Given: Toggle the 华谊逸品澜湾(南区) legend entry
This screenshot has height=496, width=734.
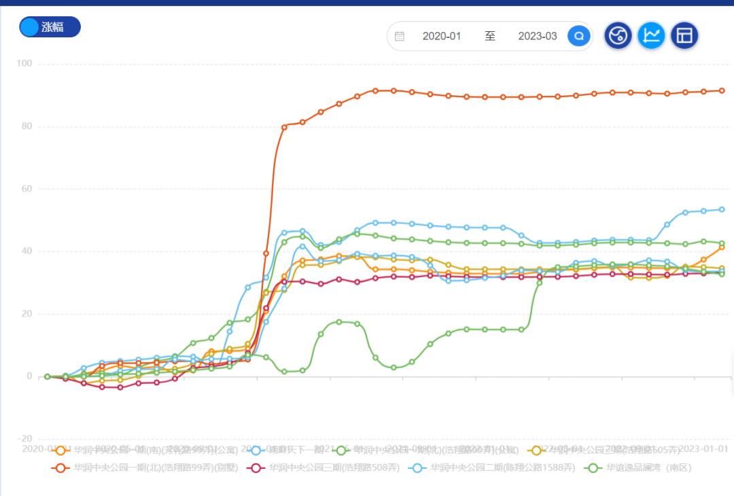Looking at the screenshot, I should tap(594, 467).
